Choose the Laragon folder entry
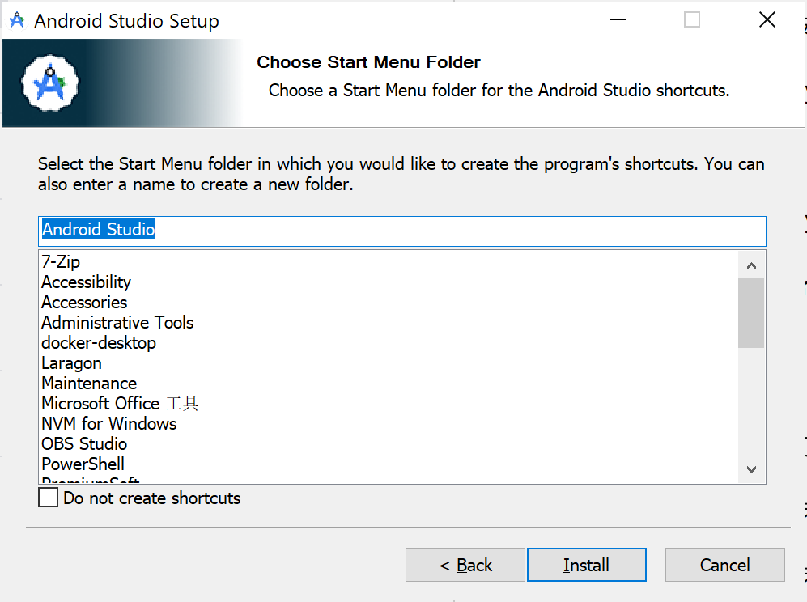This screenshot has height=602, width=807. (x=72, y=363)
